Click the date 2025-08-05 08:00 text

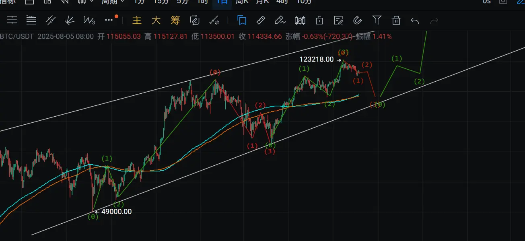(x=66, y=37)
